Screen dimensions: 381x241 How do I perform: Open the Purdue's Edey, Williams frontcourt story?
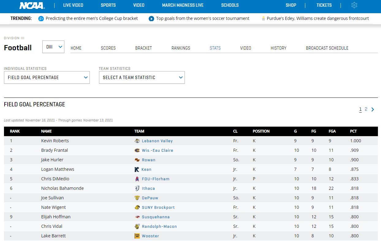coord(318,18)
